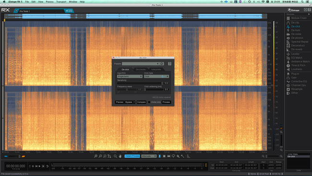The width and height of the screenshot is (312, 176).
Task: Click the Bypass button
Action: tap(129, 102)
